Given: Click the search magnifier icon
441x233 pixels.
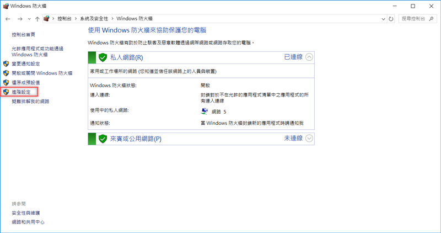Looking at the screenshot, I should click(x=432, y=19).
